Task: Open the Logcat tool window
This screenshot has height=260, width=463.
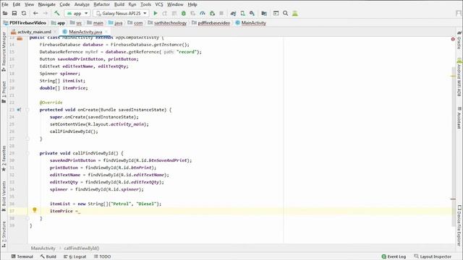Action: pos(75,256)
